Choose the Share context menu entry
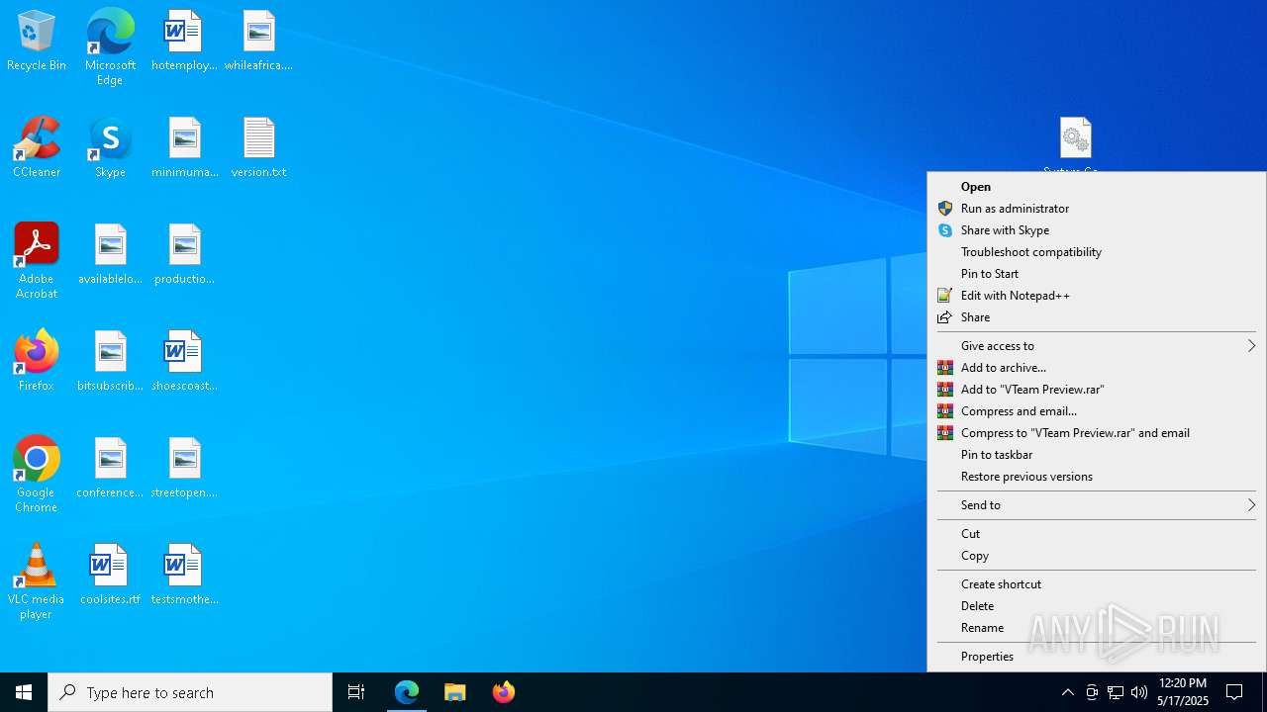 tap(1097, 317)
